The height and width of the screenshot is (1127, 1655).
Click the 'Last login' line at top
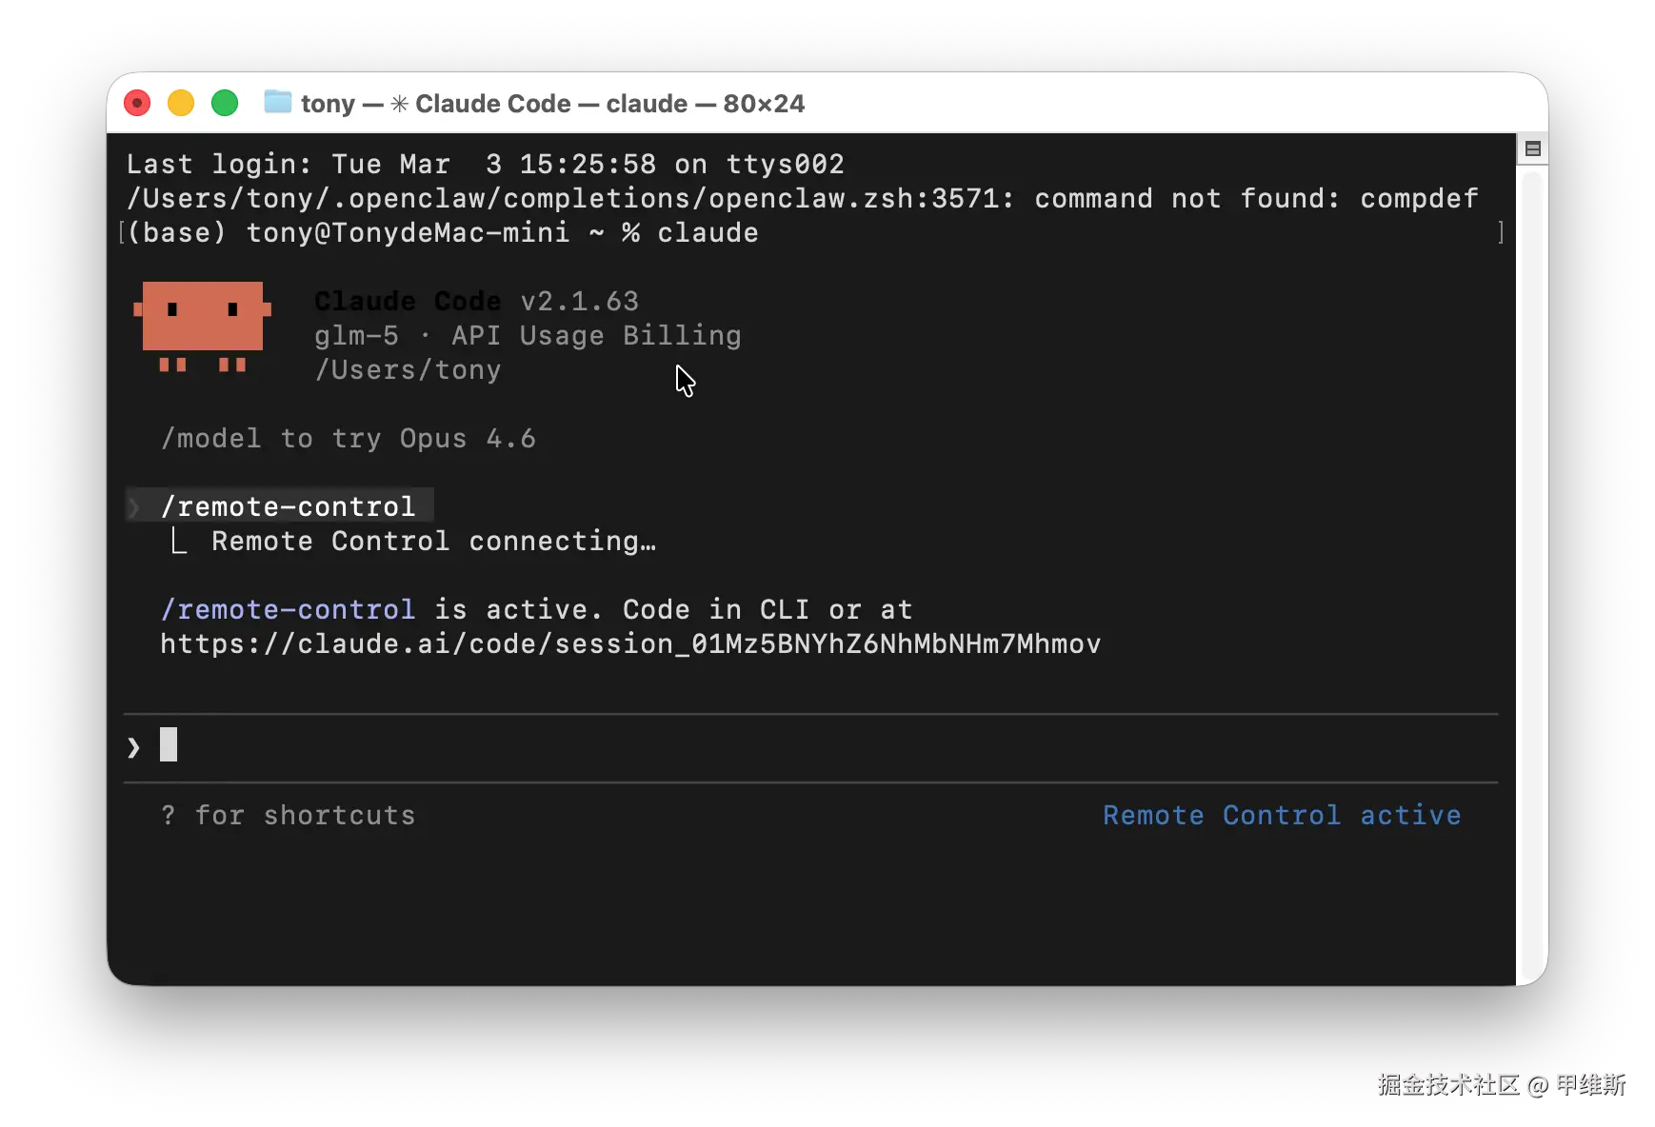tap(486, 165)
